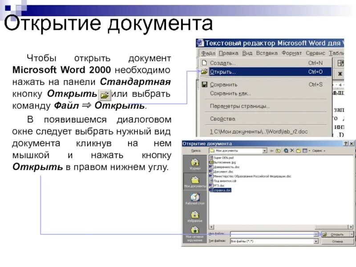
Task: Open the Файл menu in Word
Action: (208, 53)
